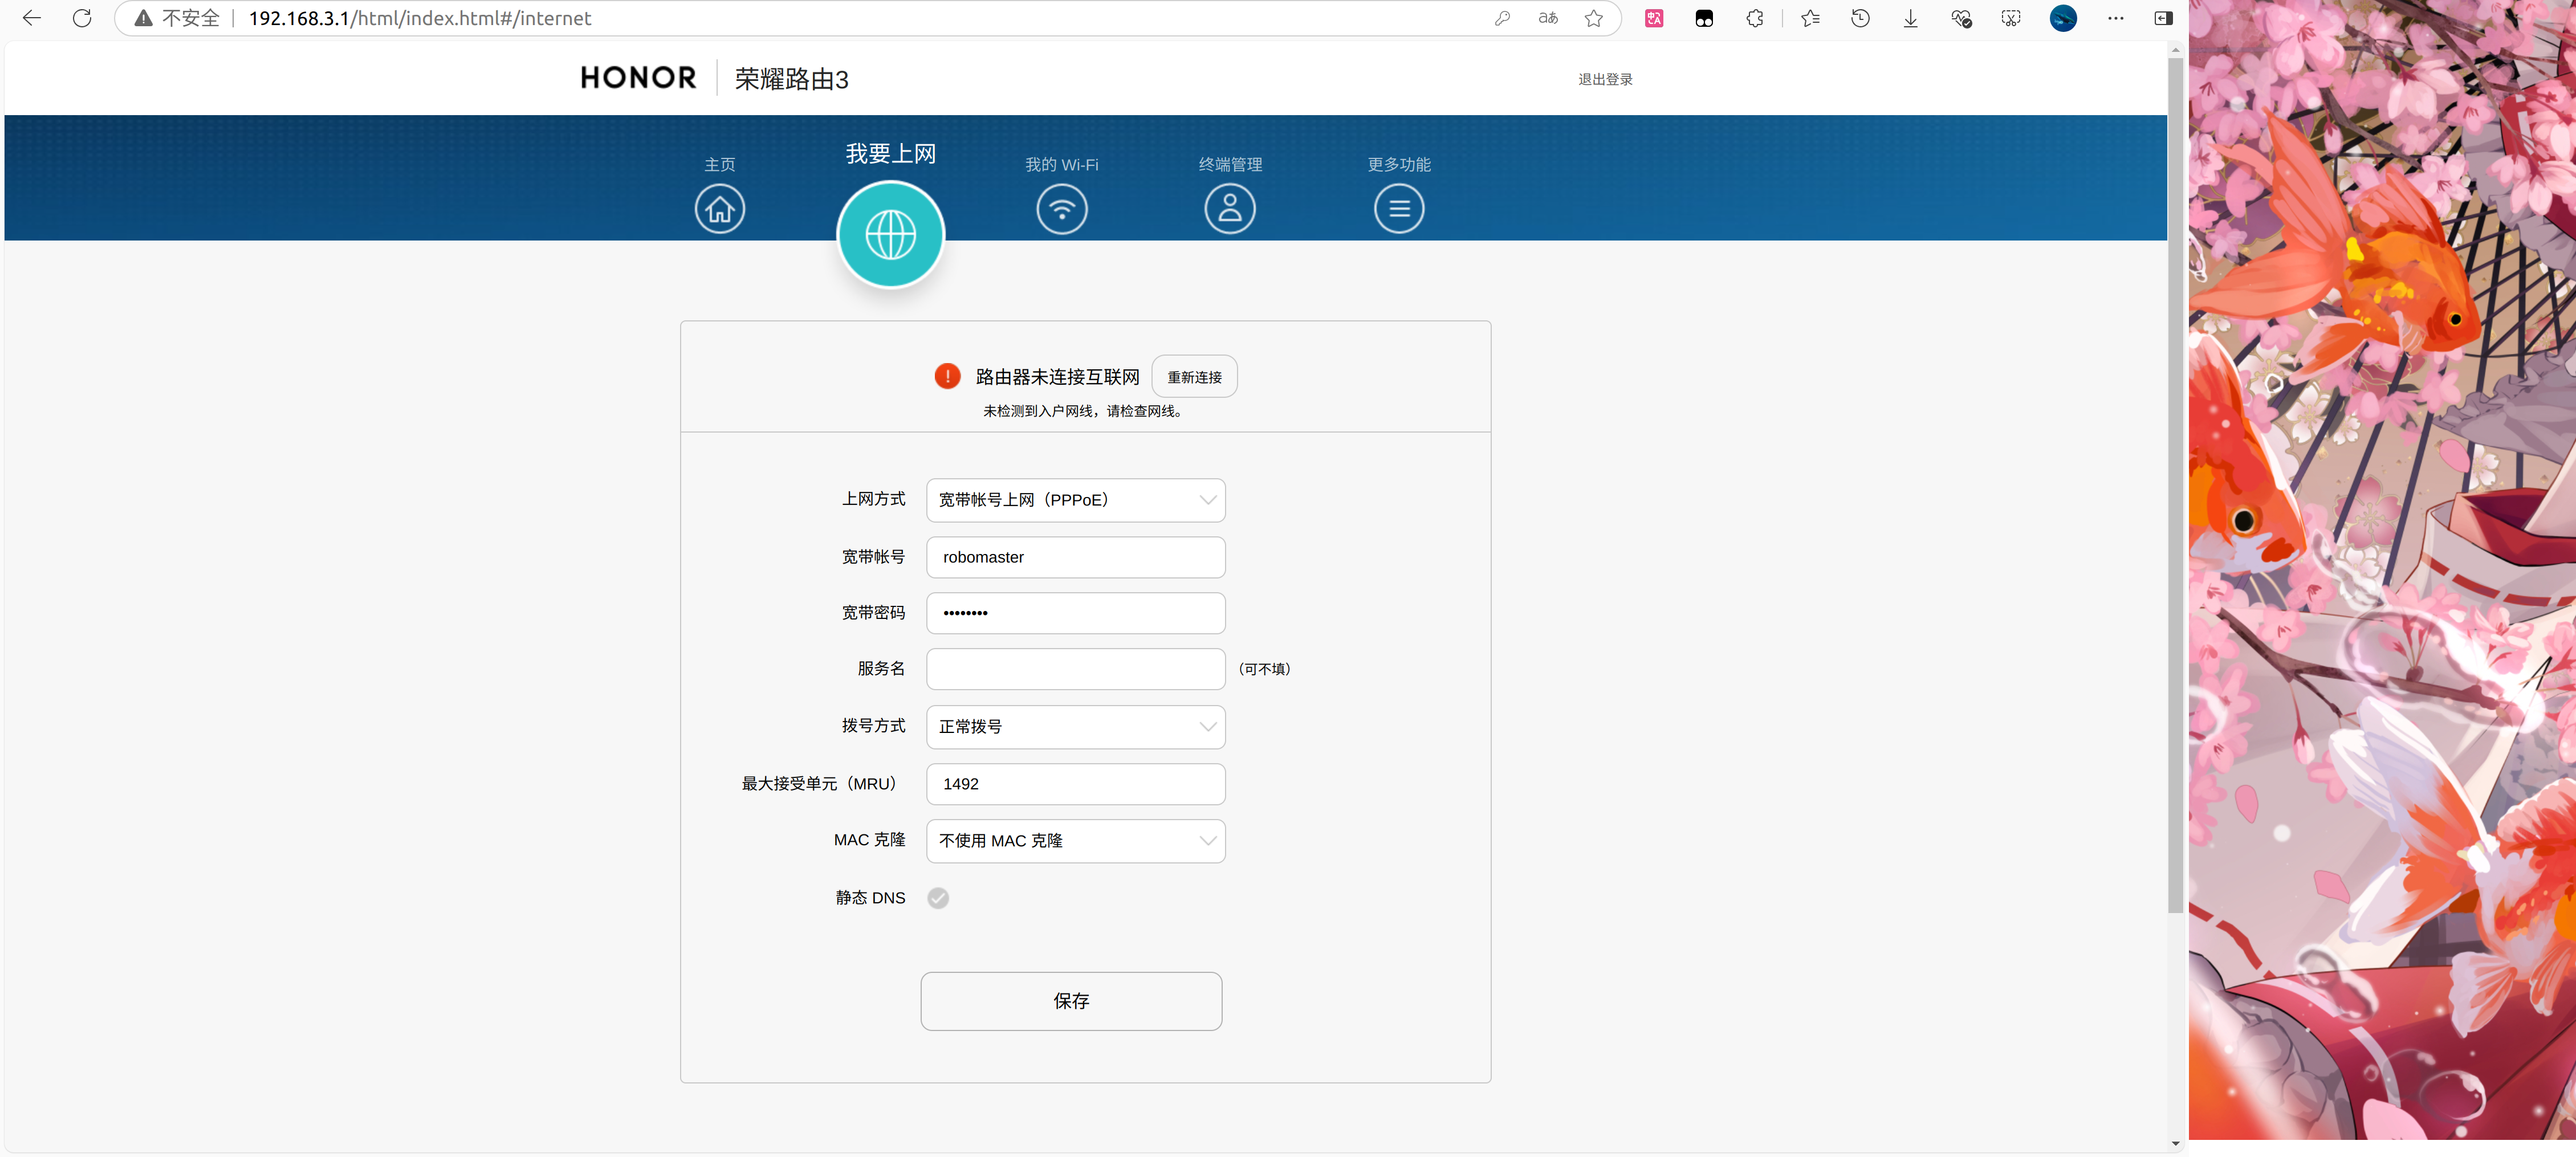Viewport: 2576px width, 1157px height.
Task: Toggle the Static DNS checkbox
Action: (x=937, y=898)
